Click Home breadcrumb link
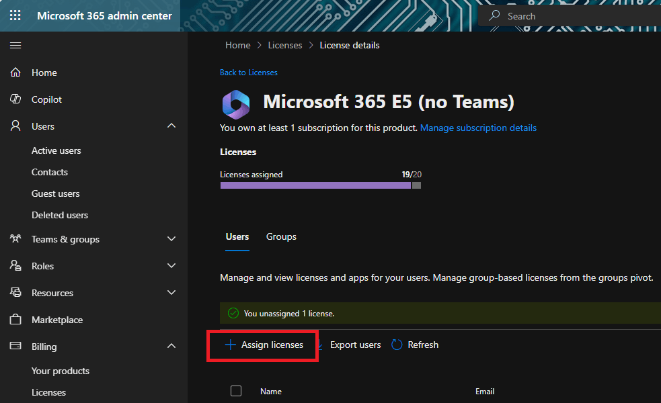Viewport: 661px width, 403px height. [x=238, y=45]
